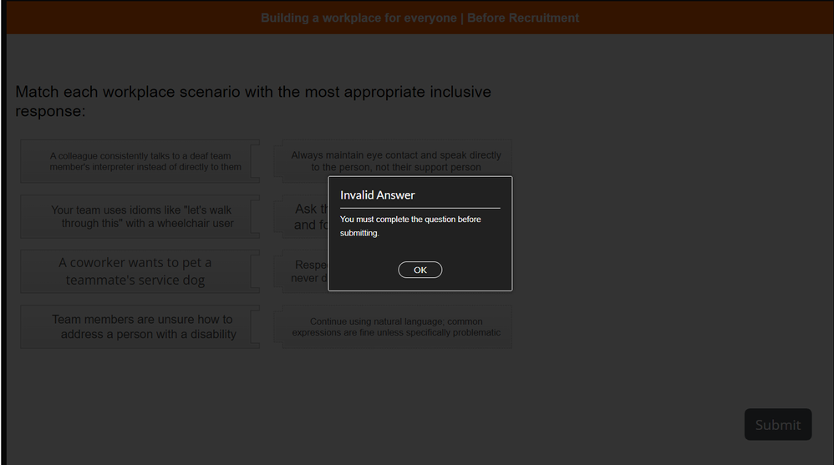Choose the 'Always maintain eye contact' response card
The image size is (834, 465).
[393, 162]
